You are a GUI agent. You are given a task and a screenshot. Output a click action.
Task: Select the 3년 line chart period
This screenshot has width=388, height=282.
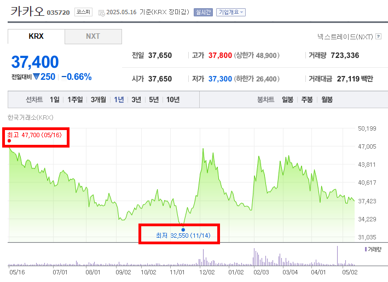[x=136, y=99]
